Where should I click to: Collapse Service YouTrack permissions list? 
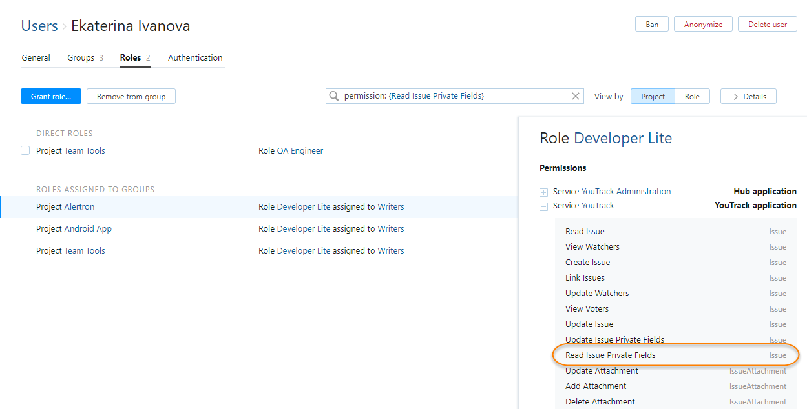click(x=543, y=206)
